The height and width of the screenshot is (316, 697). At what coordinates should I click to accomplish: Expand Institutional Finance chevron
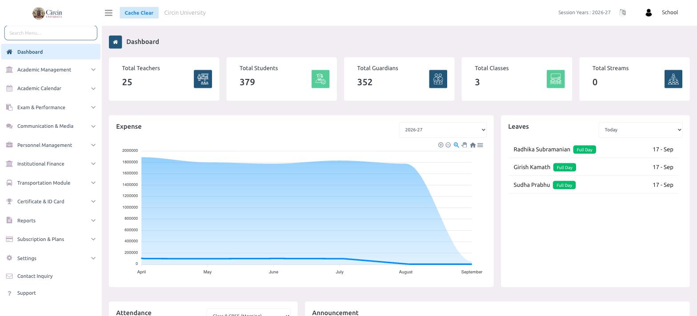pos(93,164)
